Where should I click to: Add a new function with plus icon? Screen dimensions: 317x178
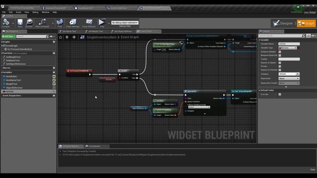pyautogui.click(x=54, y=53)
